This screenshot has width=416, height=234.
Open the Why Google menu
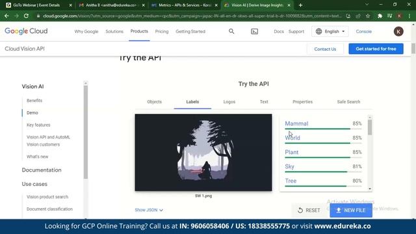click(x=86, y=31)
